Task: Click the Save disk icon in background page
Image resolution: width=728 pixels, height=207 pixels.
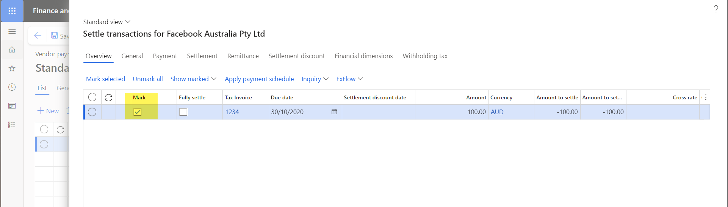Action: 55,36
